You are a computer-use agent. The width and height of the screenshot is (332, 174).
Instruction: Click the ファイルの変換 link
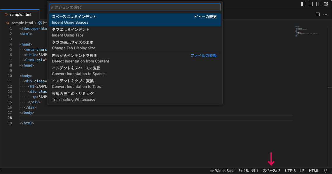[x=203, y=55]
